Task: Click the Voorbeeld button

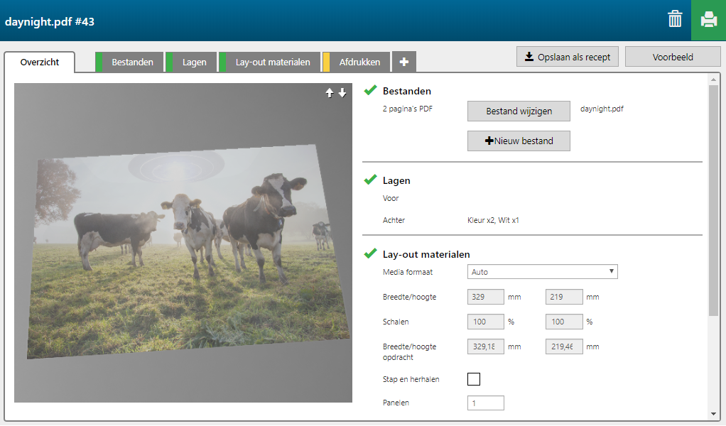Action: [672, 57]
